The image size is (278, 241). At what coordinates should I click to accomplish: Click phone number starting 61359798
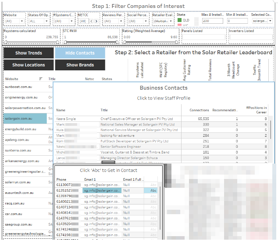(68, 196)
